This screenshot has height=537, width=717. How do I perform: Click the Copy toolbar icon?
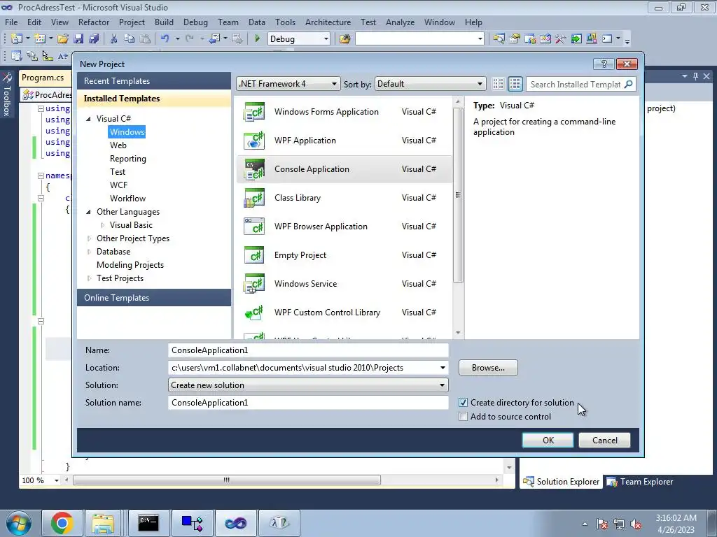[130, 39]
